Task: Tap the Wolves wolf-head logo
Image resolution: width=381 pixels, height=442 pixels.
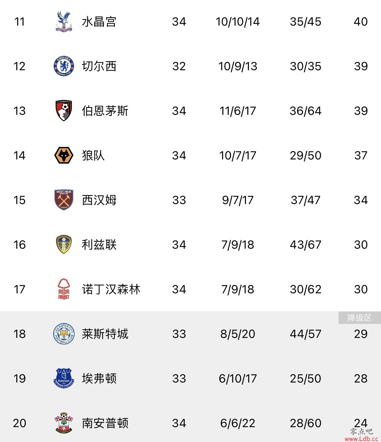Action: (64, 155)
